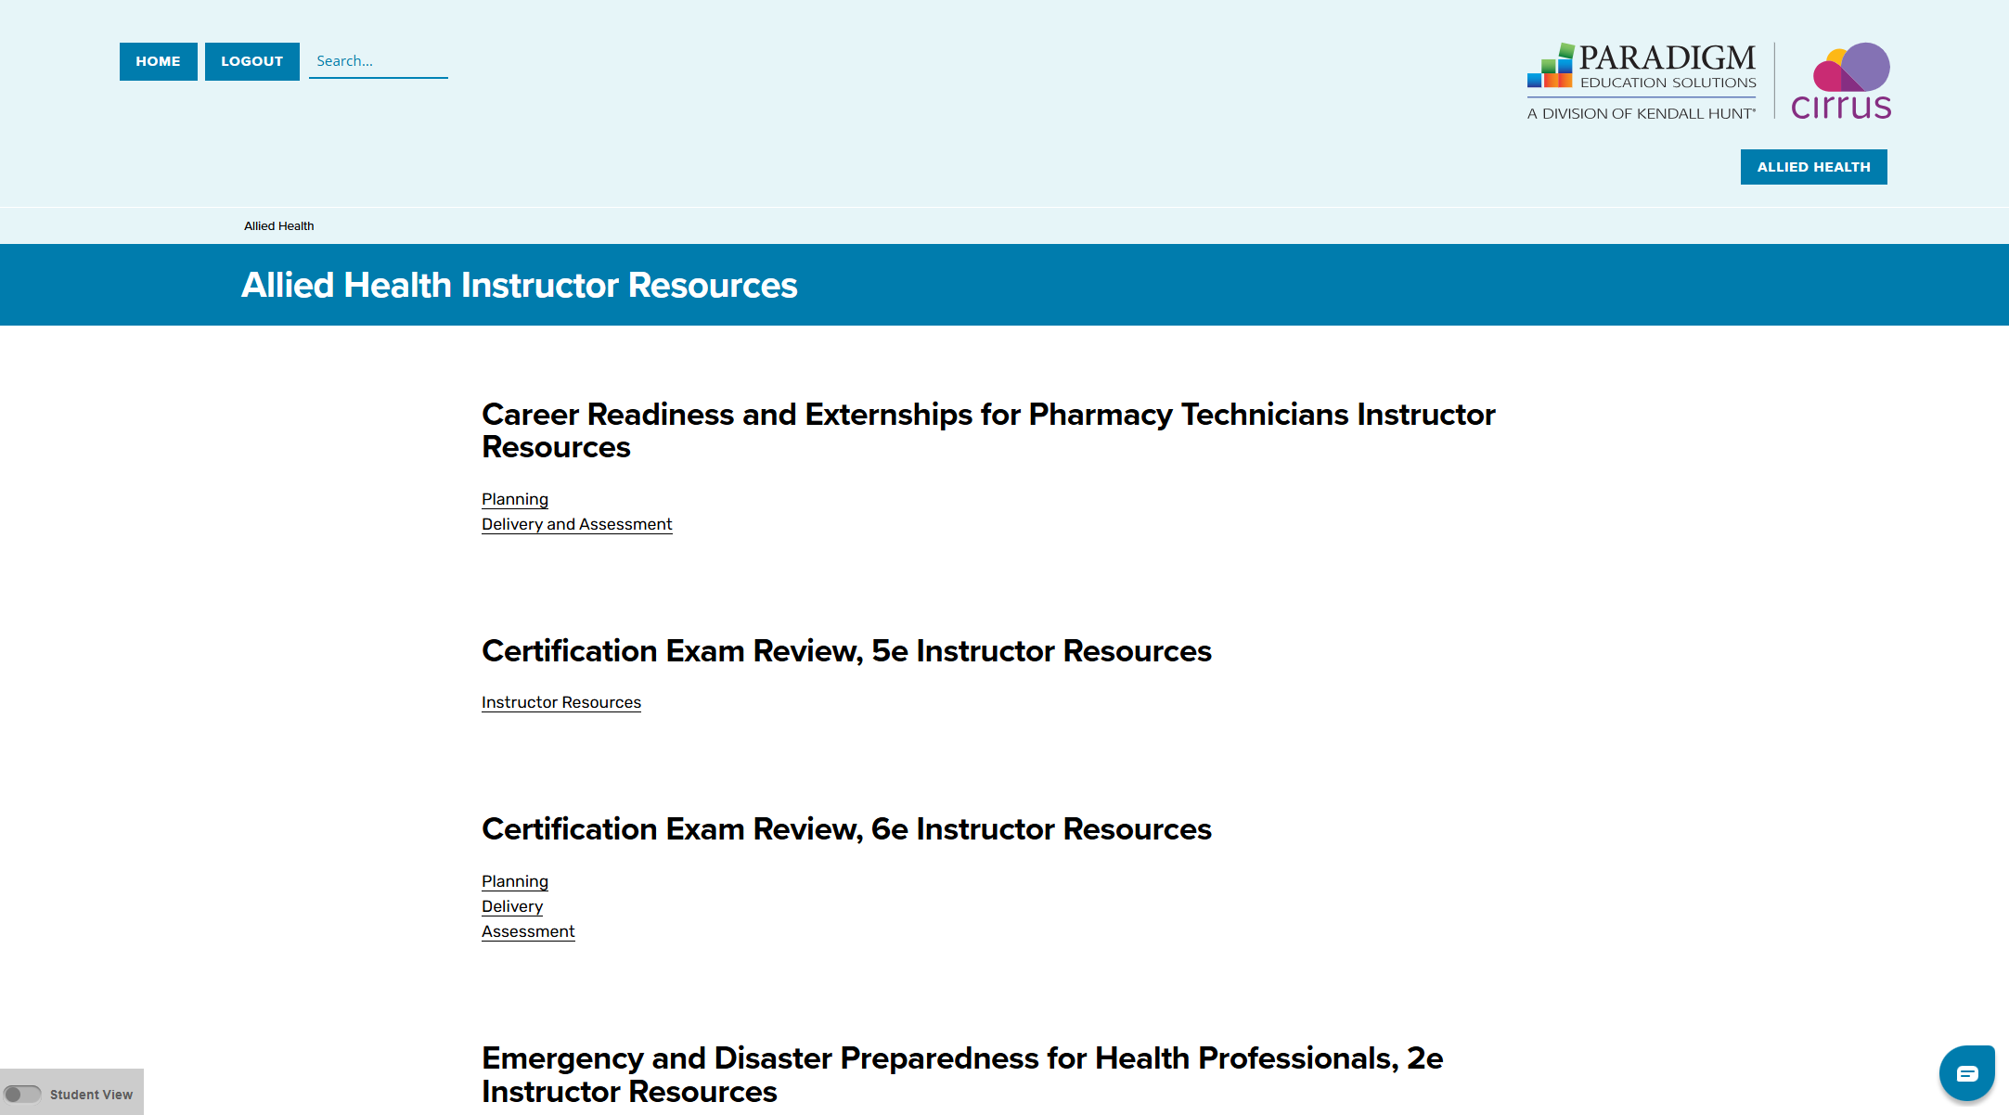Click the Certification Exam Review, 6e heading

pos(846,829)
